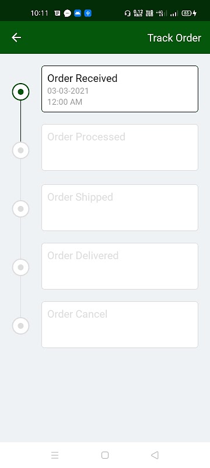The width and height of the screenshot is (210, 468).
Task: Tap the Android home button
Action: 104,455
